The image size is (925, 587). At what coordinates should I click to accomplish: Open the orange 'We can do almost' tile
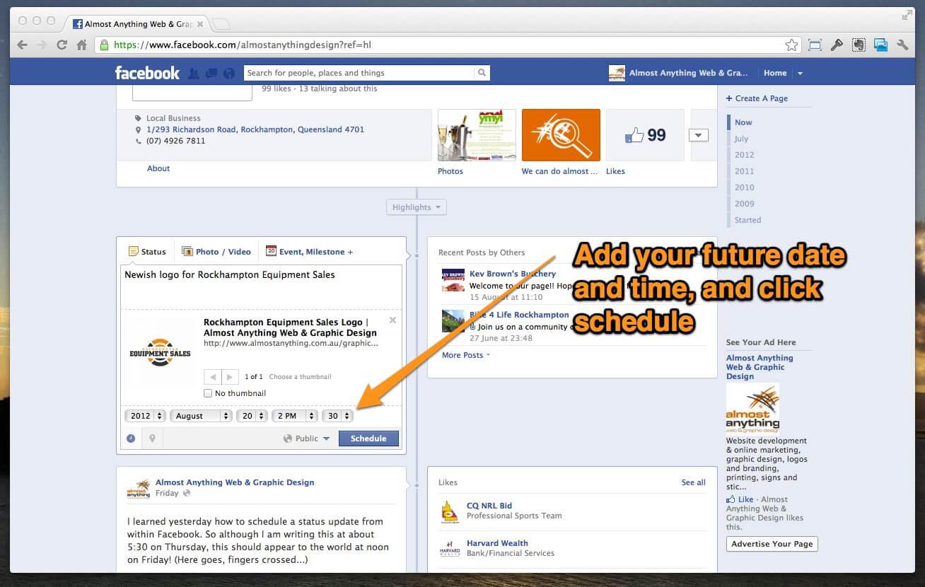[x=561, y=135]
